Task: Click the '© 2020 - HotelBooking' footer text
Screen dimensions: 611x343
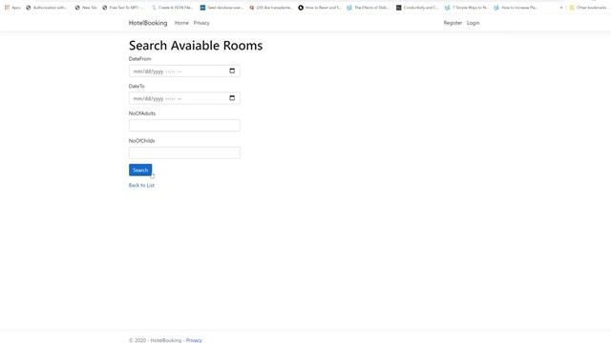Action: click(x=155, y=340)
